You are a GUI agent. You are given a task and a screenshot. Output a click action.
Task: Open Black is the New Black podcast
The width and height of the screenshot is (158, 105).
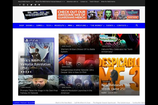[63, 103]
